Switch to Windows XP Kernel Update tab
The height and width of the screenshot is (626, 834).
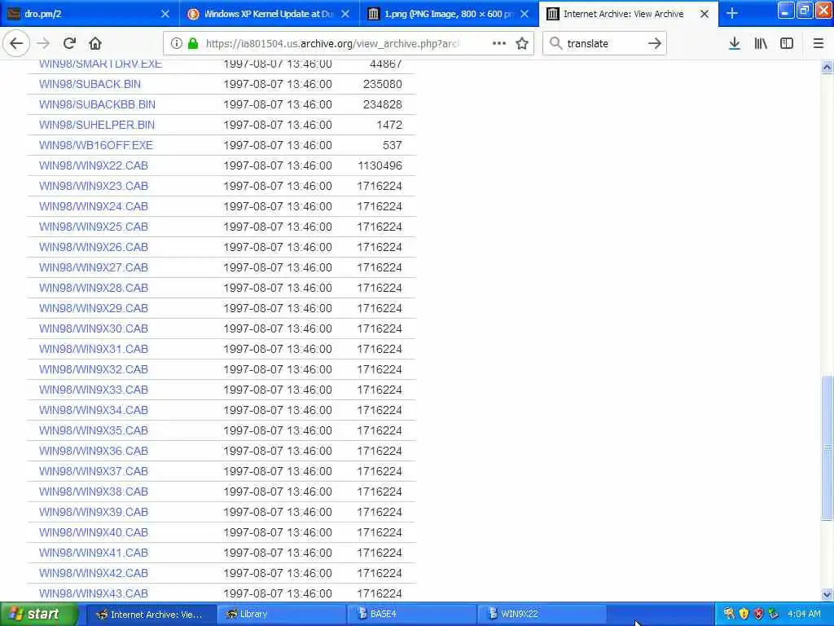pyautogui.click(x=269, y=14)
